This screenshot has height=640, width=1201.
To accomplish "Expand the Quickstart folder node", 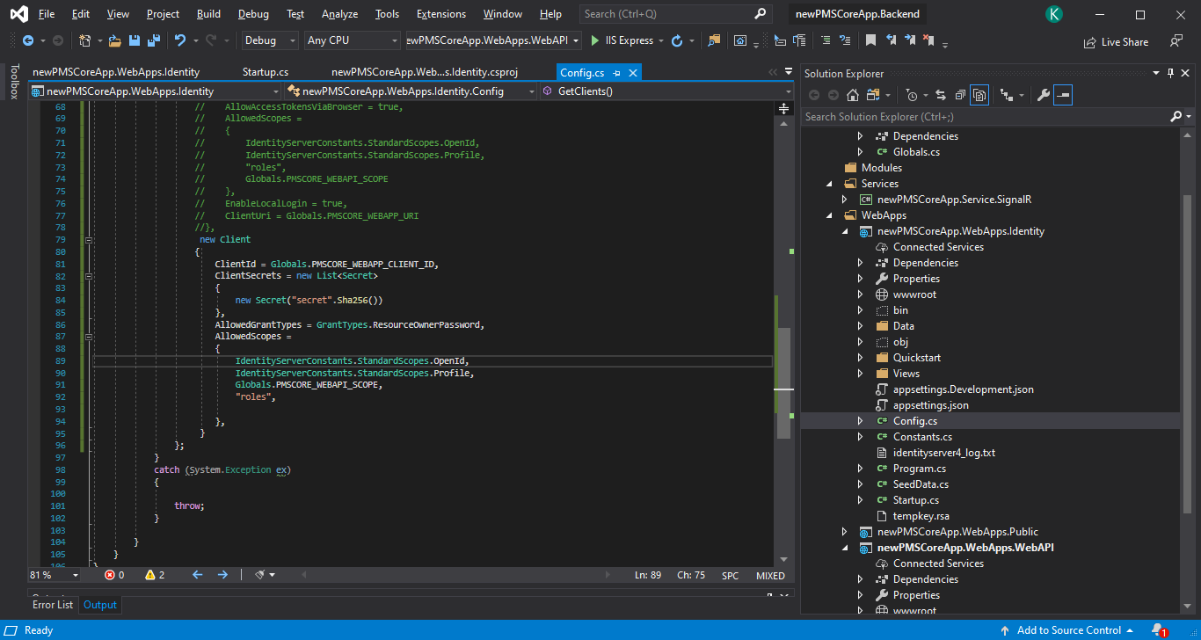I will (861, 358).
